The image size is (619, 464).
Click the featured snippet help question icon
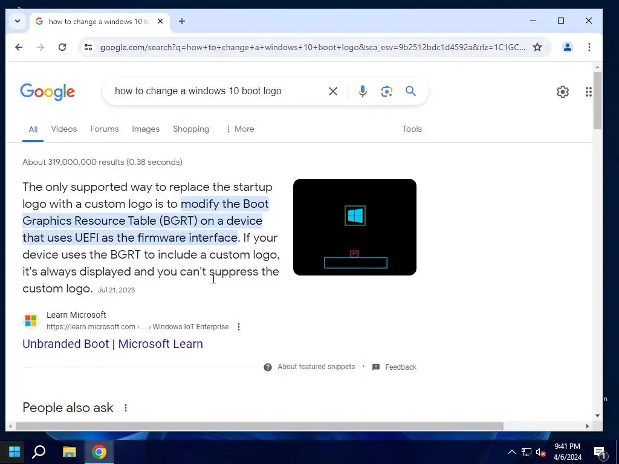268,367
